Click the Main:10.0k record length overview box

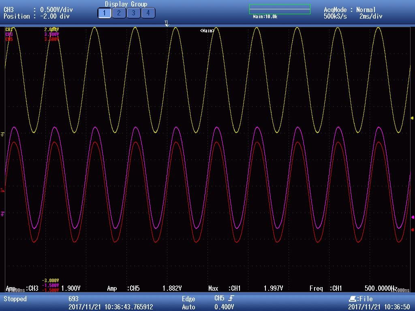pyautogui.click(x=280, y=9)
